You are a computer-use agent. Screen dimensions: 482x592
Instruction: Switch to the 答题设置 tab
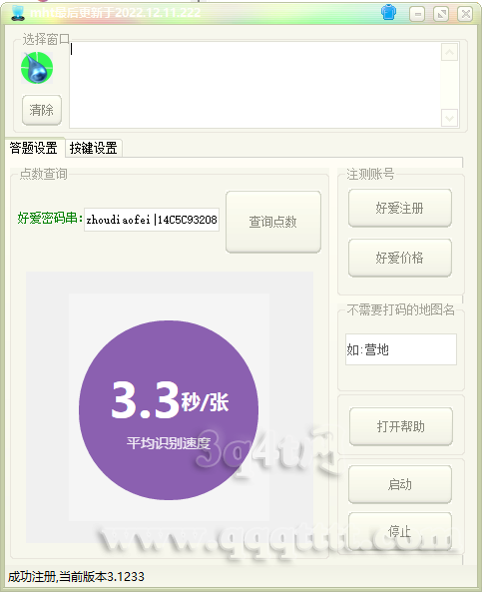(x=34, y=148)
